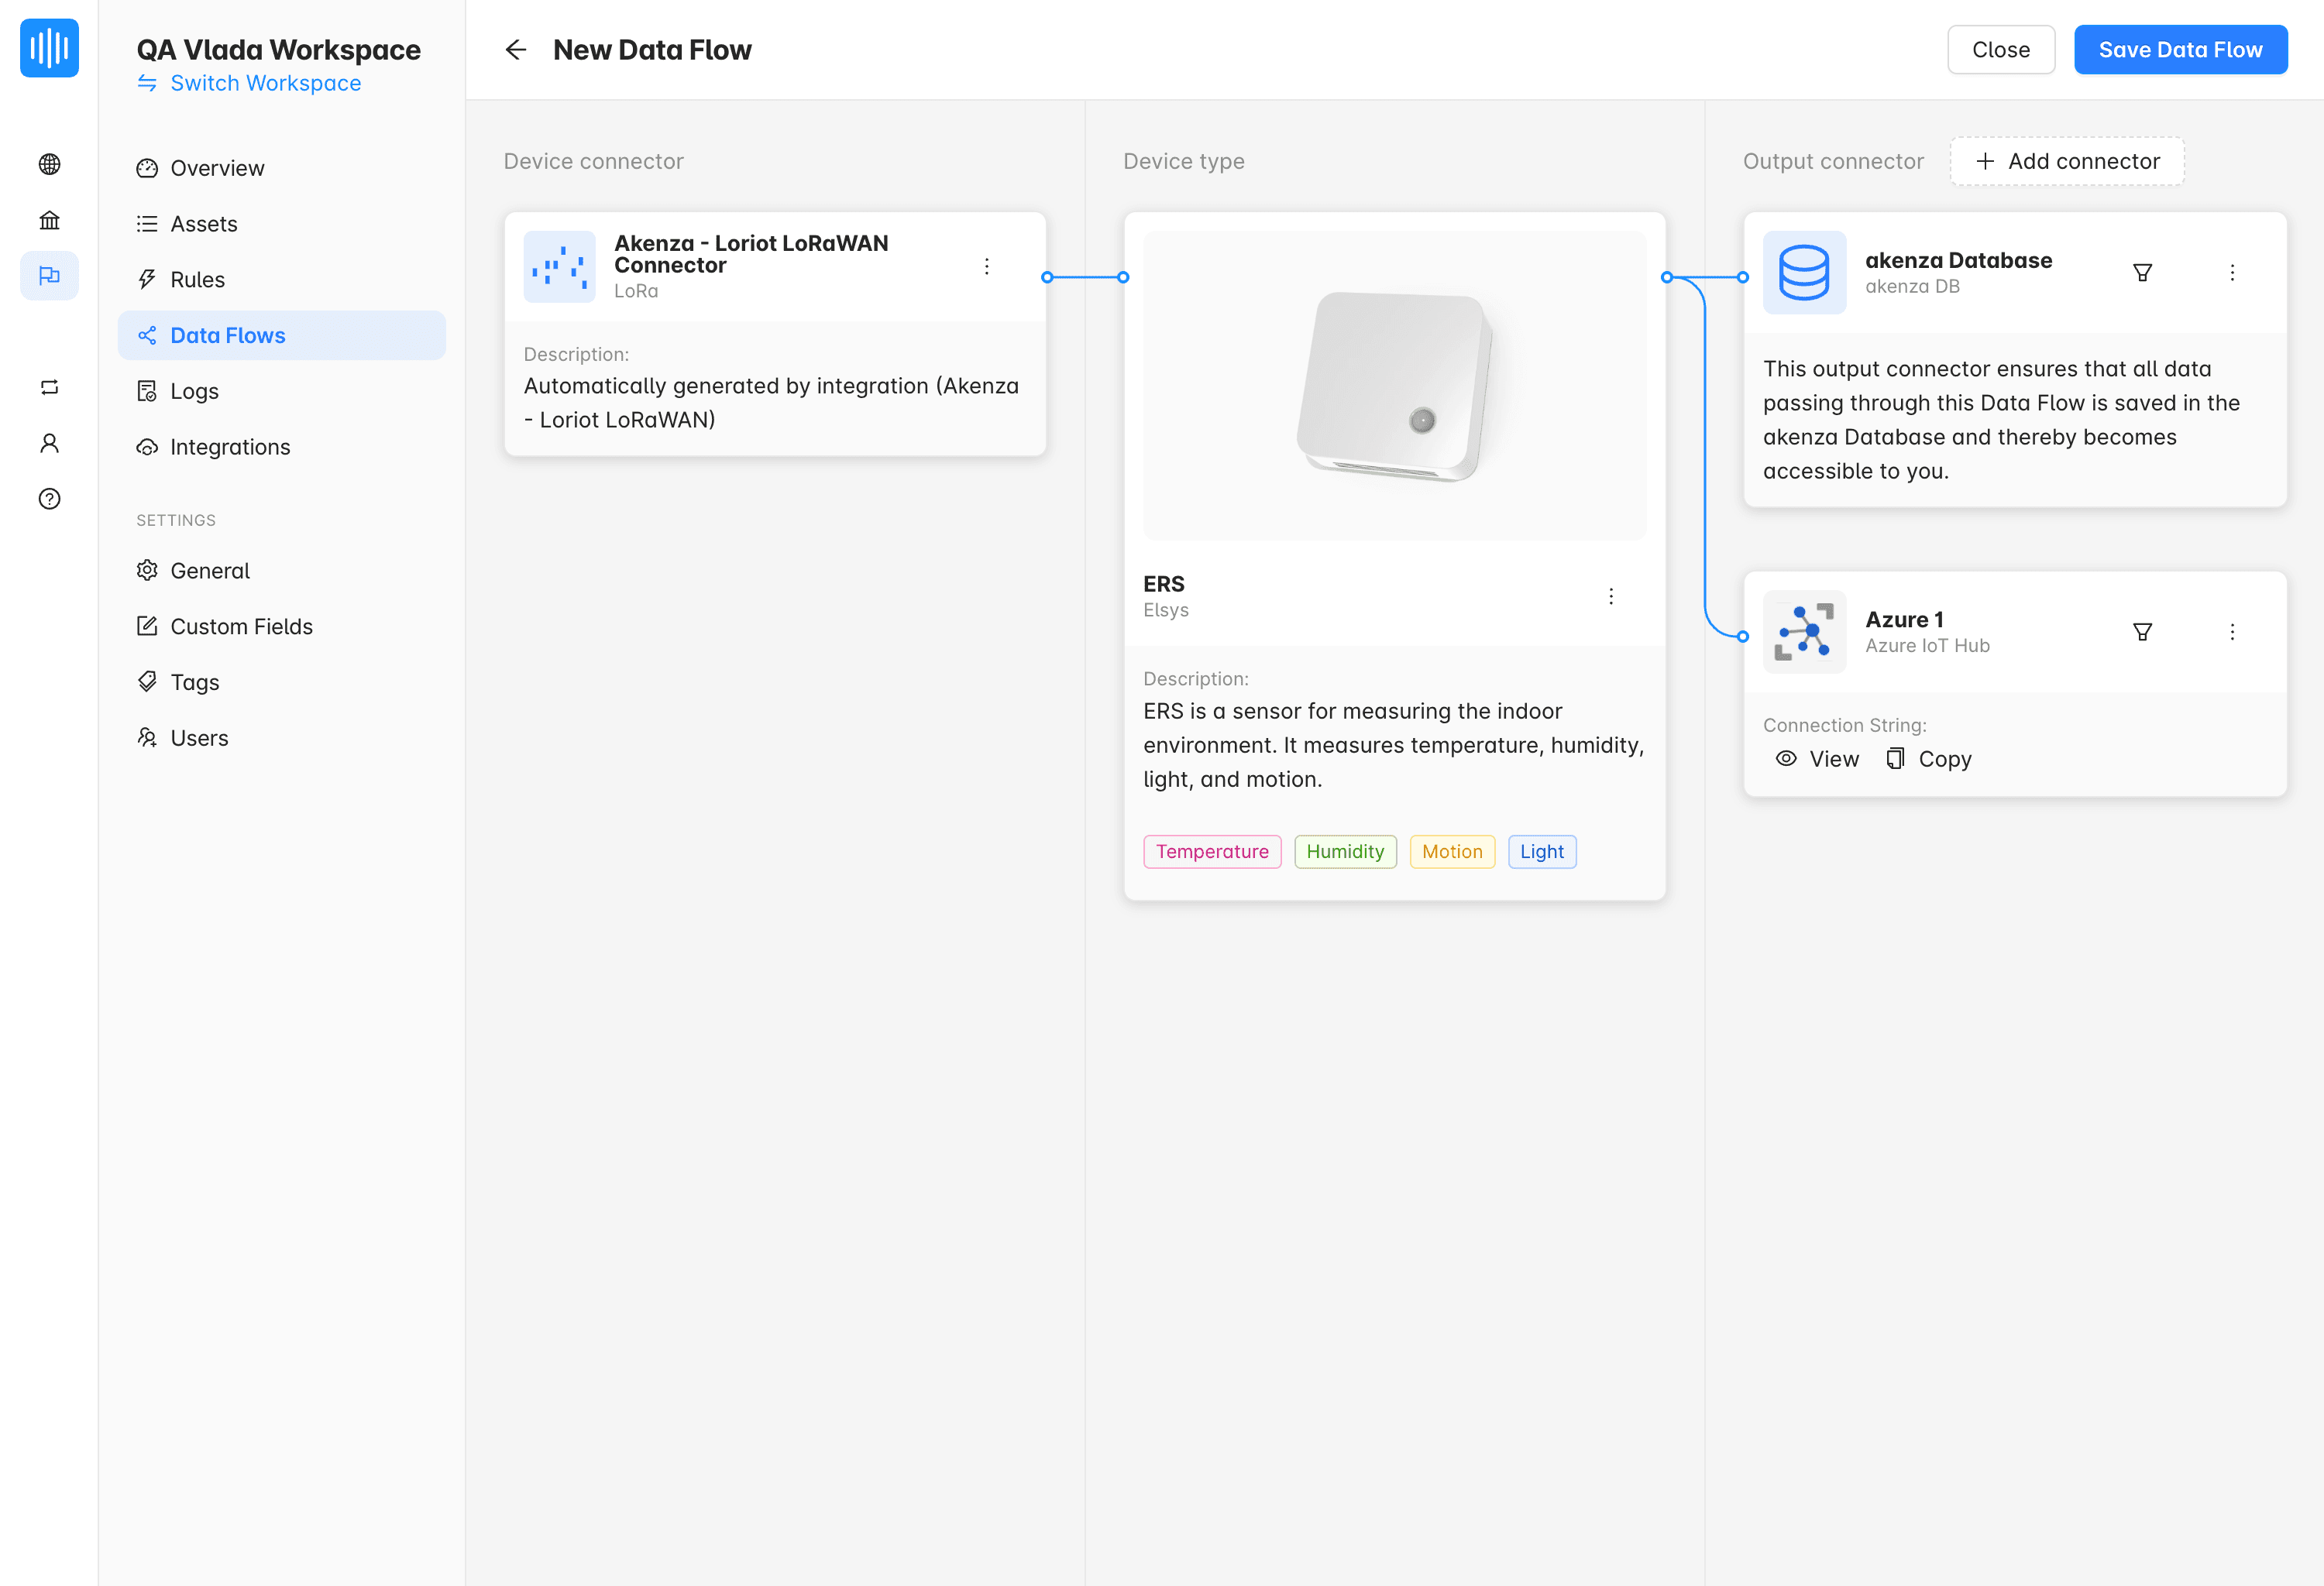This screenshot has width=2324, height=1586.
Task: Click the Save Data Flow button
Action: coord(2181,49)
